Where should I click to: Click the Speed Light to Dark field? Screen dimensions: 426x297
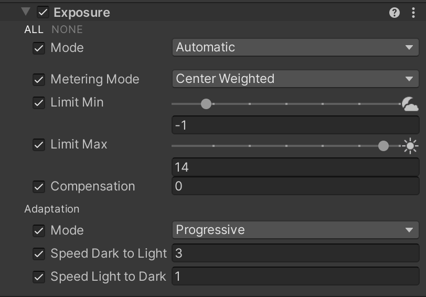295,277
